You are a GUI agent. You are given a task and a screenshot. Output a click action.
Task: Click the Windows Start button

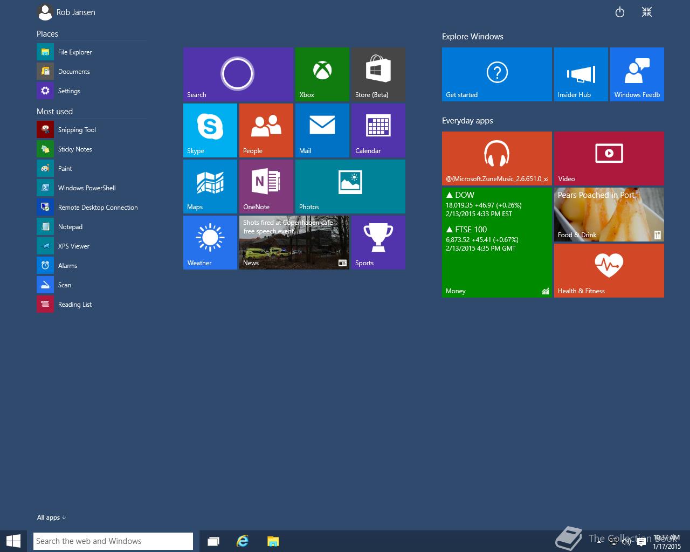[x=13, y=541]
